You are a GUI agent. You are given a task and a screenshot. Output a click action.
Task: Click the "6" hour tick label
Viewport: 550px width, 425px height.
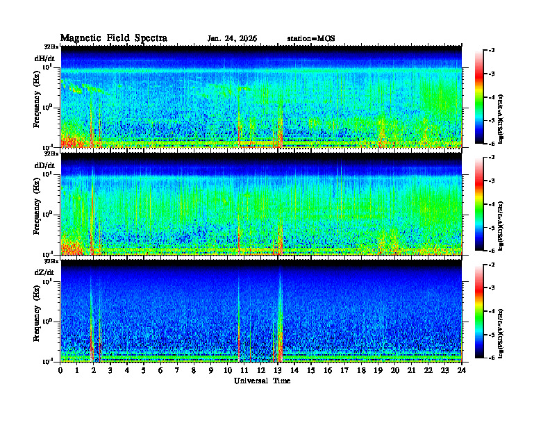pyautogui.click(x=160, y=370)
